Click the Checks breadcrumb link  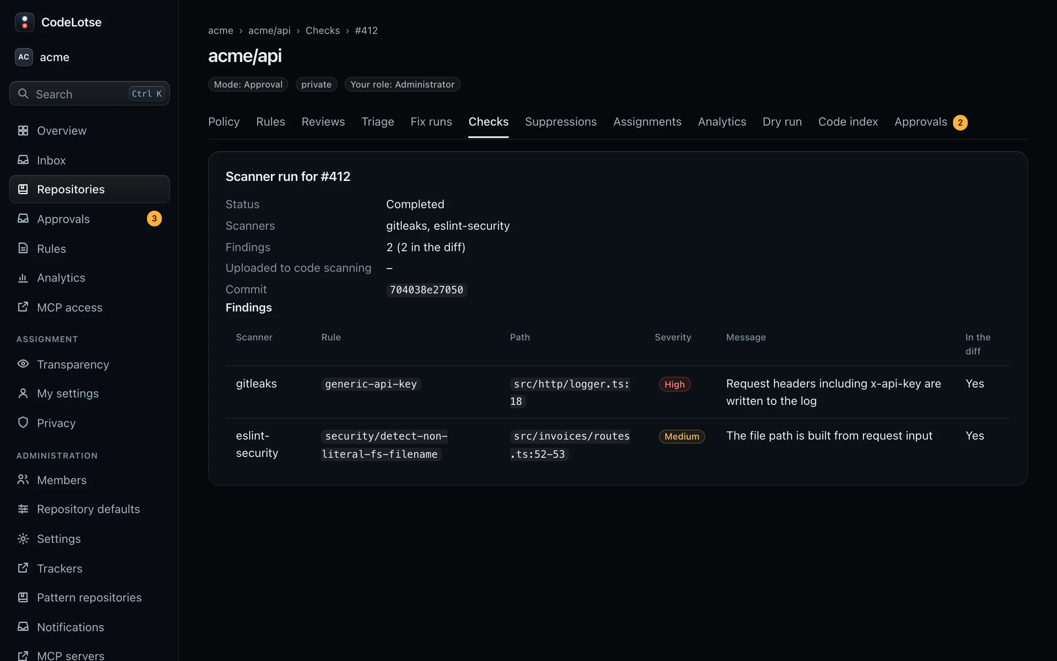tap(322, 31)
